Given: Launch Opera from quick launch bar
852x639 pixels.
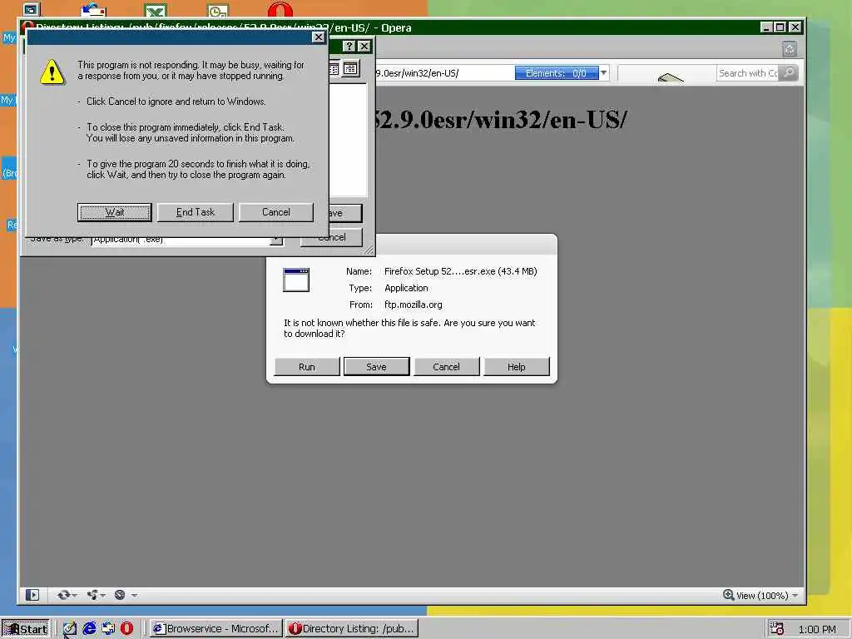Looking at the screenshot, I should coord(126,629).
